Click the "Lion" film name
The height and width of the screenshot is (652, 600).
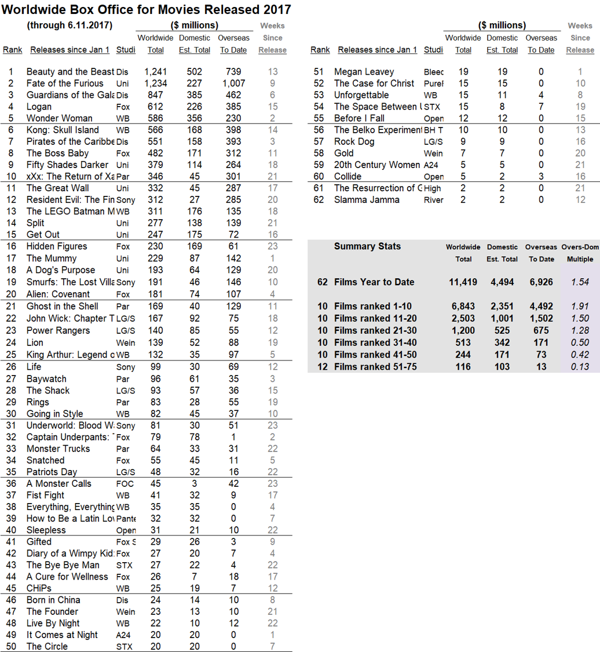tap(35, 343)
